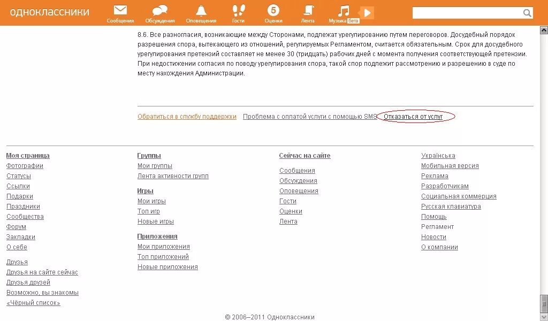Click the search magnifier icon

527,13
